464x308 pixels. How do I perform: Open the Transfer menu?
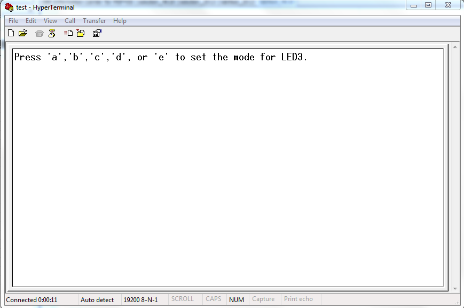[x=94, y=20]
